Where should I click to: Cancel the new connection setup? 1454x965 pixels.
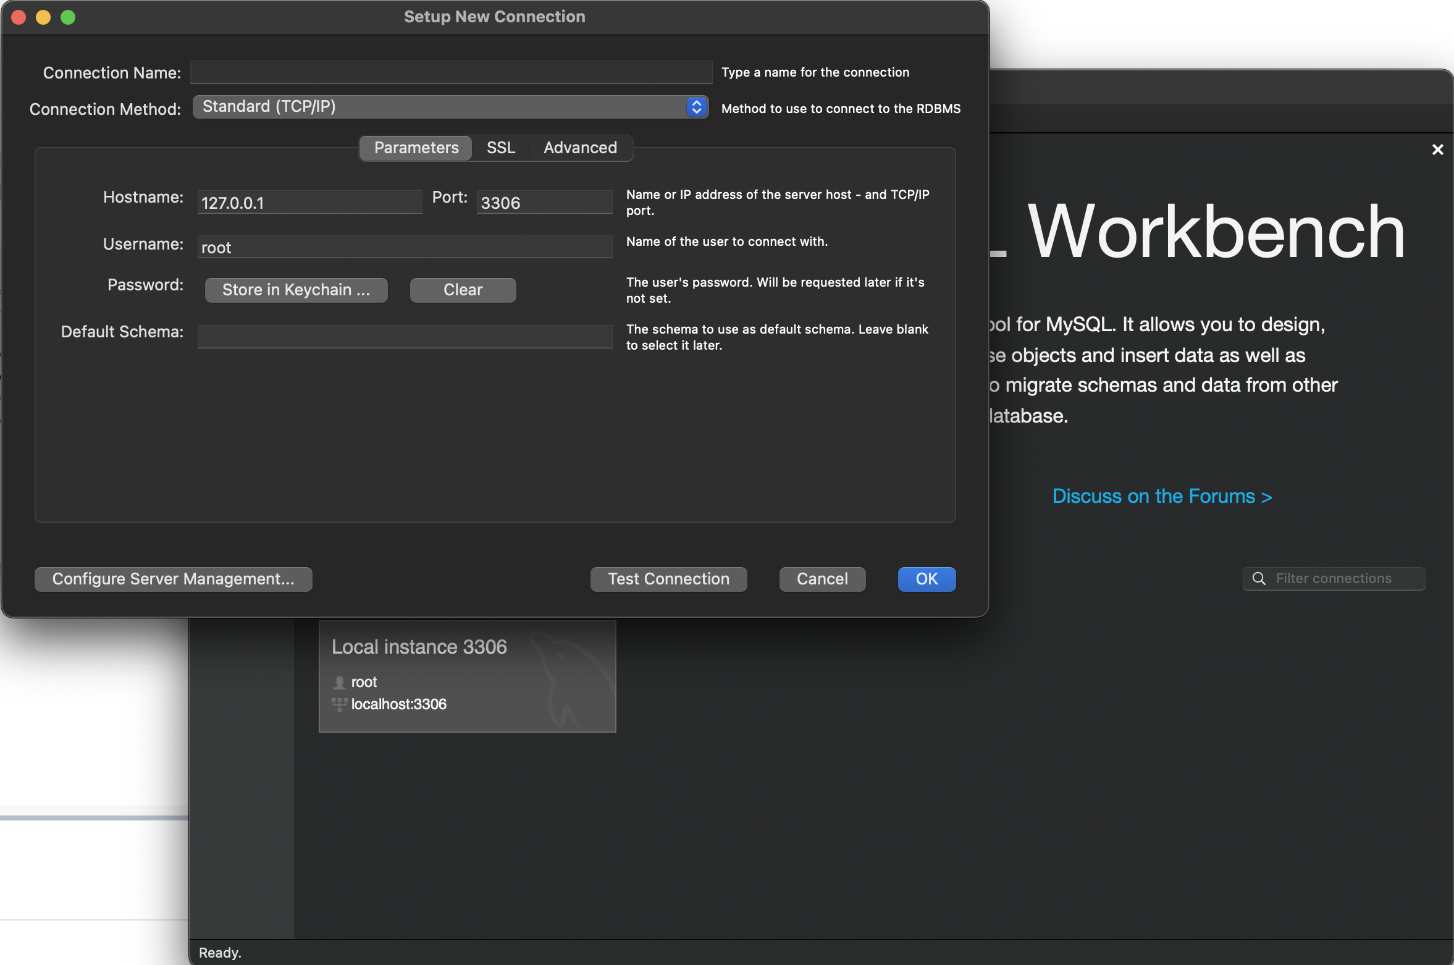pyautogui.click(x=822, y=579)
